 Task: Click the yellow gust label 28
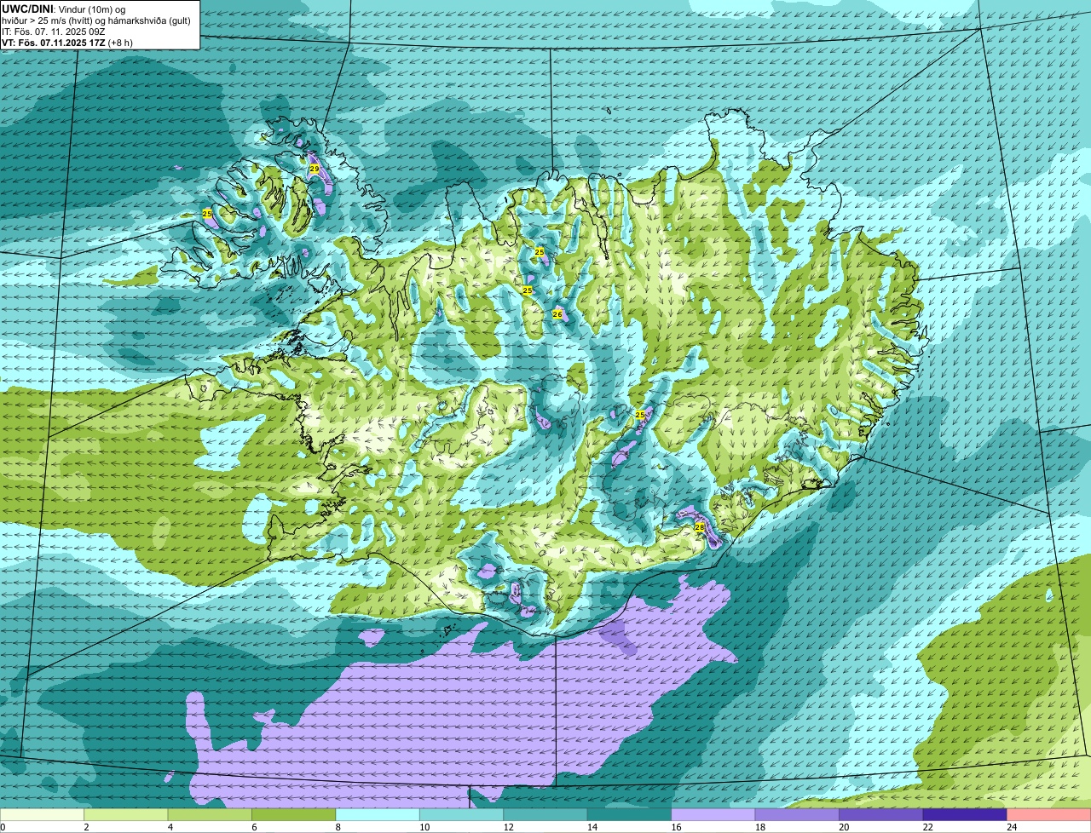[700, 527]
